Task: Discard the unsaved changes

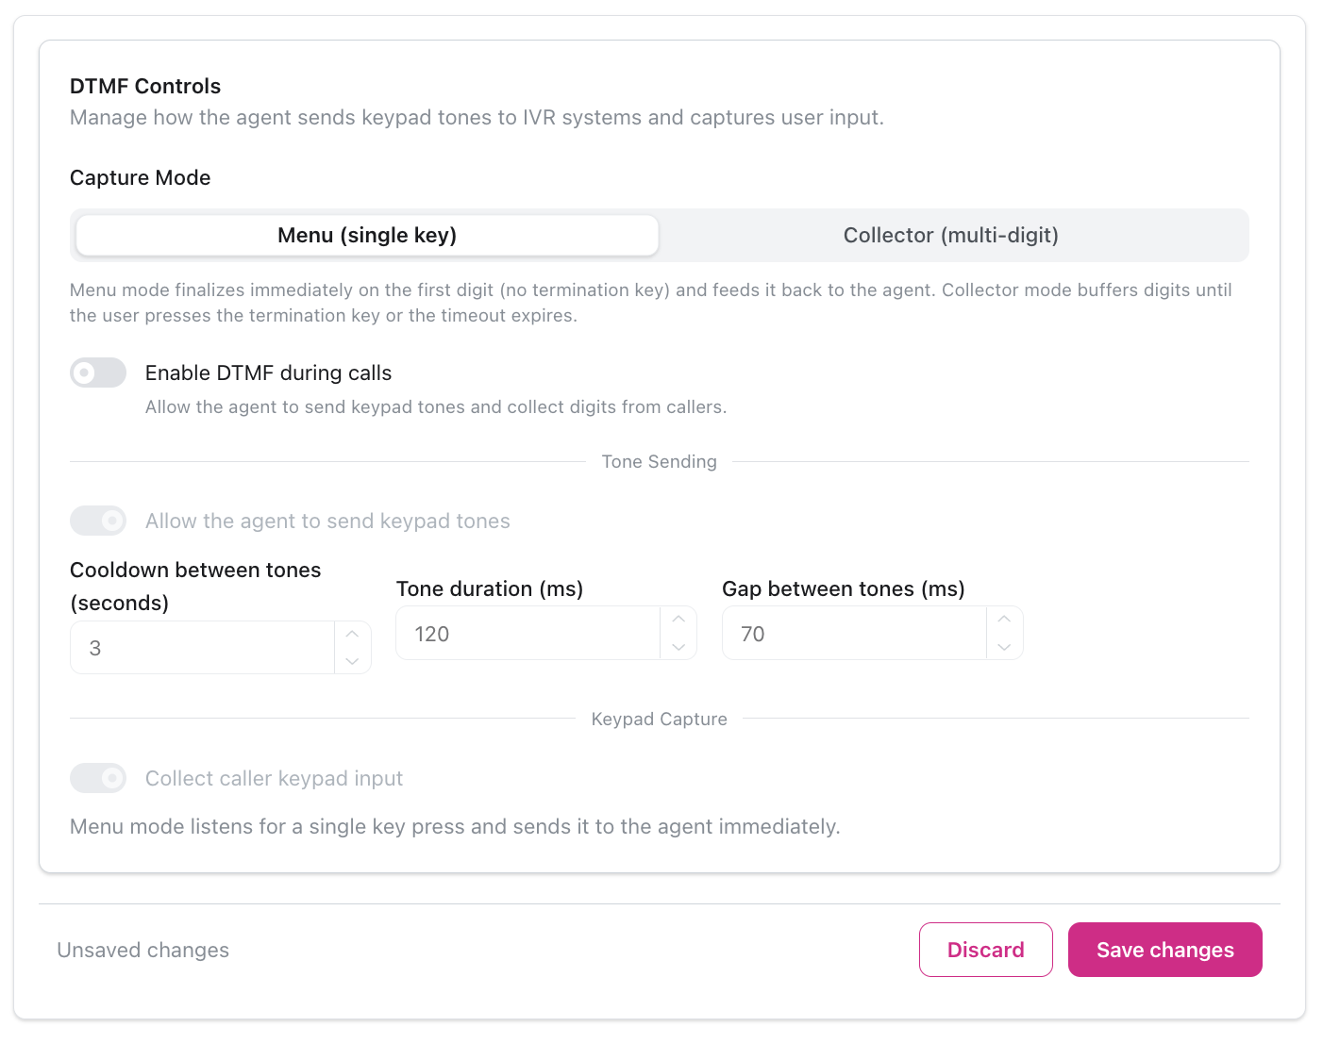Action: click(x=985, y=950)
